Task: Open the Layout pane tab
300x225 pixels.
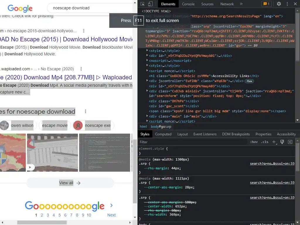Action: coord(182,134)
